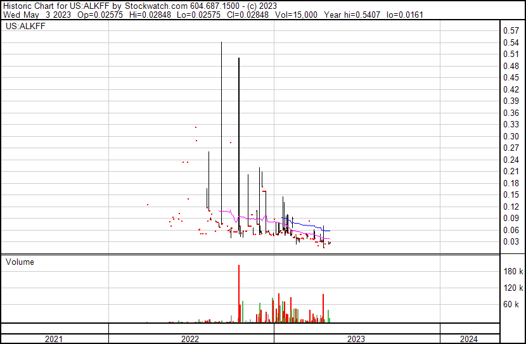Click the Volume panel label
The height and width of the screenshot is (344, 526).
(x=20, y=262)
